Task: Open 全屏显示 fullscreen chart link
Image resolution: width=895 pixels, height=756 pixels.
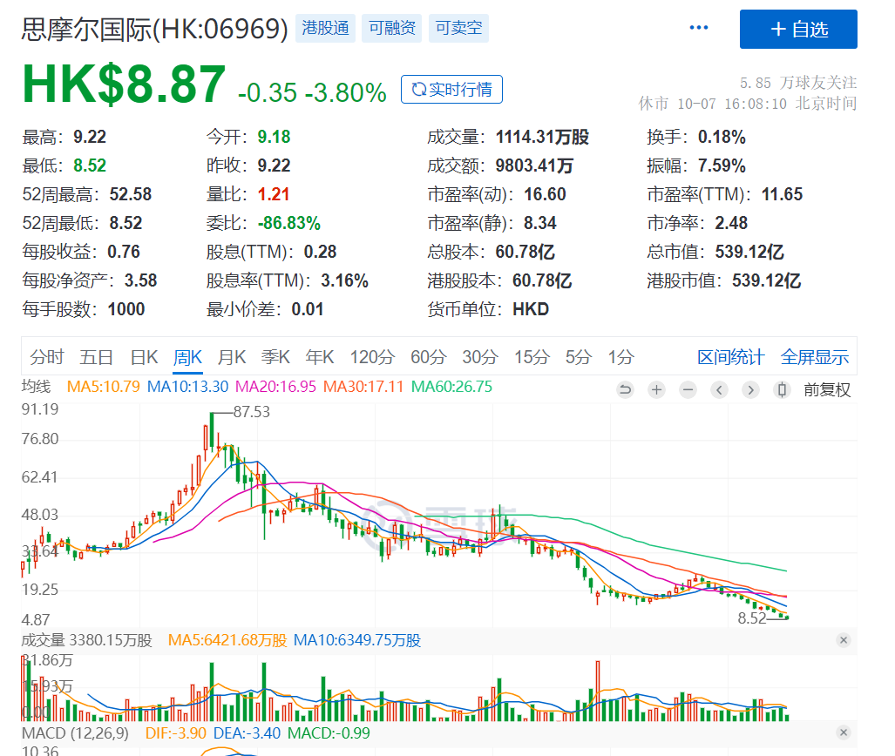Action: (815, 357)
